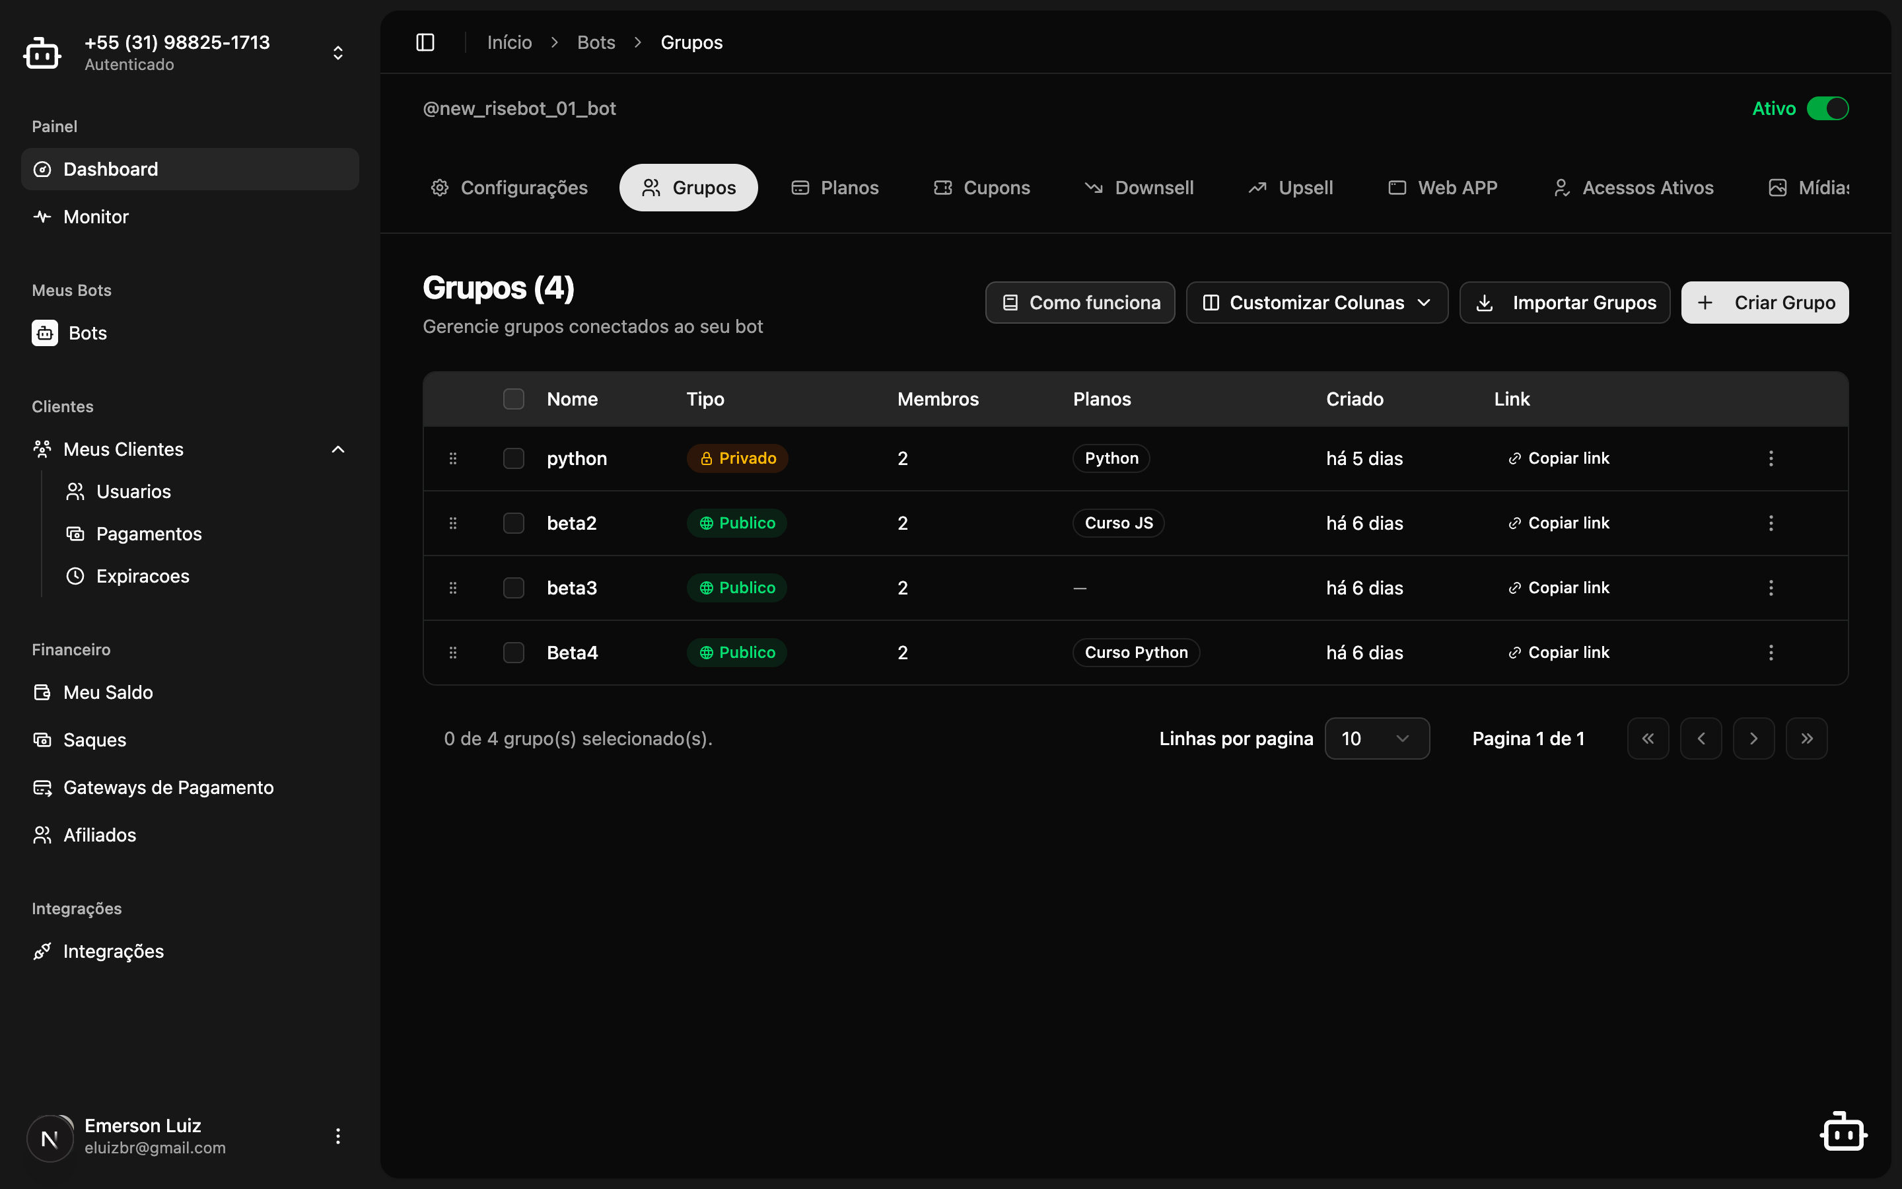1902x1189 pixels.
Task: Copy link for the beta3 group
Action: 1559,588
